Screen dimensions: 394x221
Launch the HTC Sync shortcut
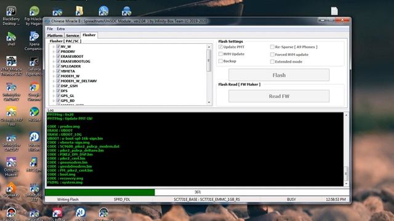(34, 165)
